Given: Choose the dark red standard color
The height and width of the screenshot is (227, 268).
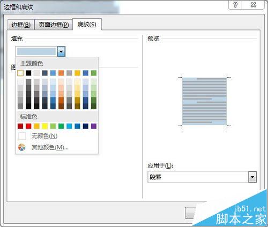Looking at the screenshot, I should tap(20, 126).
